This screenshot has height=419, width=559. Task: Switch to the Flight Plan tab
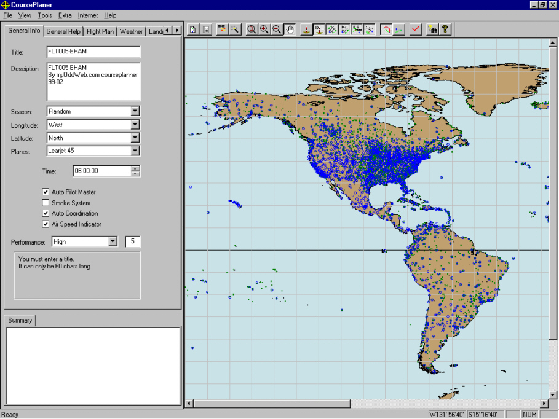100,32
